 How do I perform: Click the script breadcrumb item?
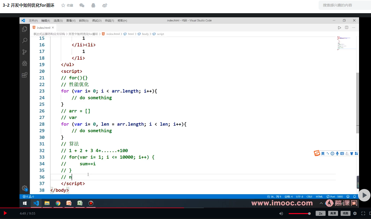[158, 34]
